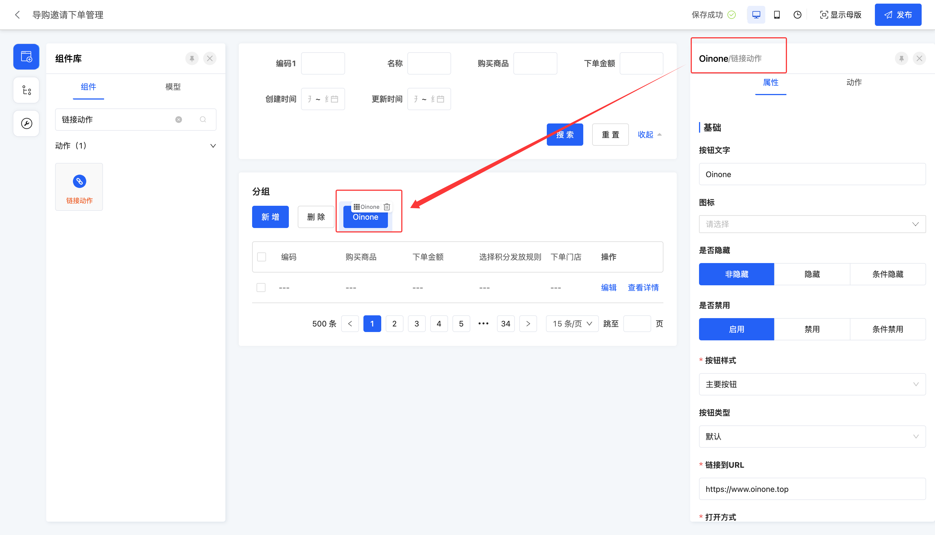Tick the first table row checkbox
This screenshot has height=535, width=935.
[x=261, y=287]
